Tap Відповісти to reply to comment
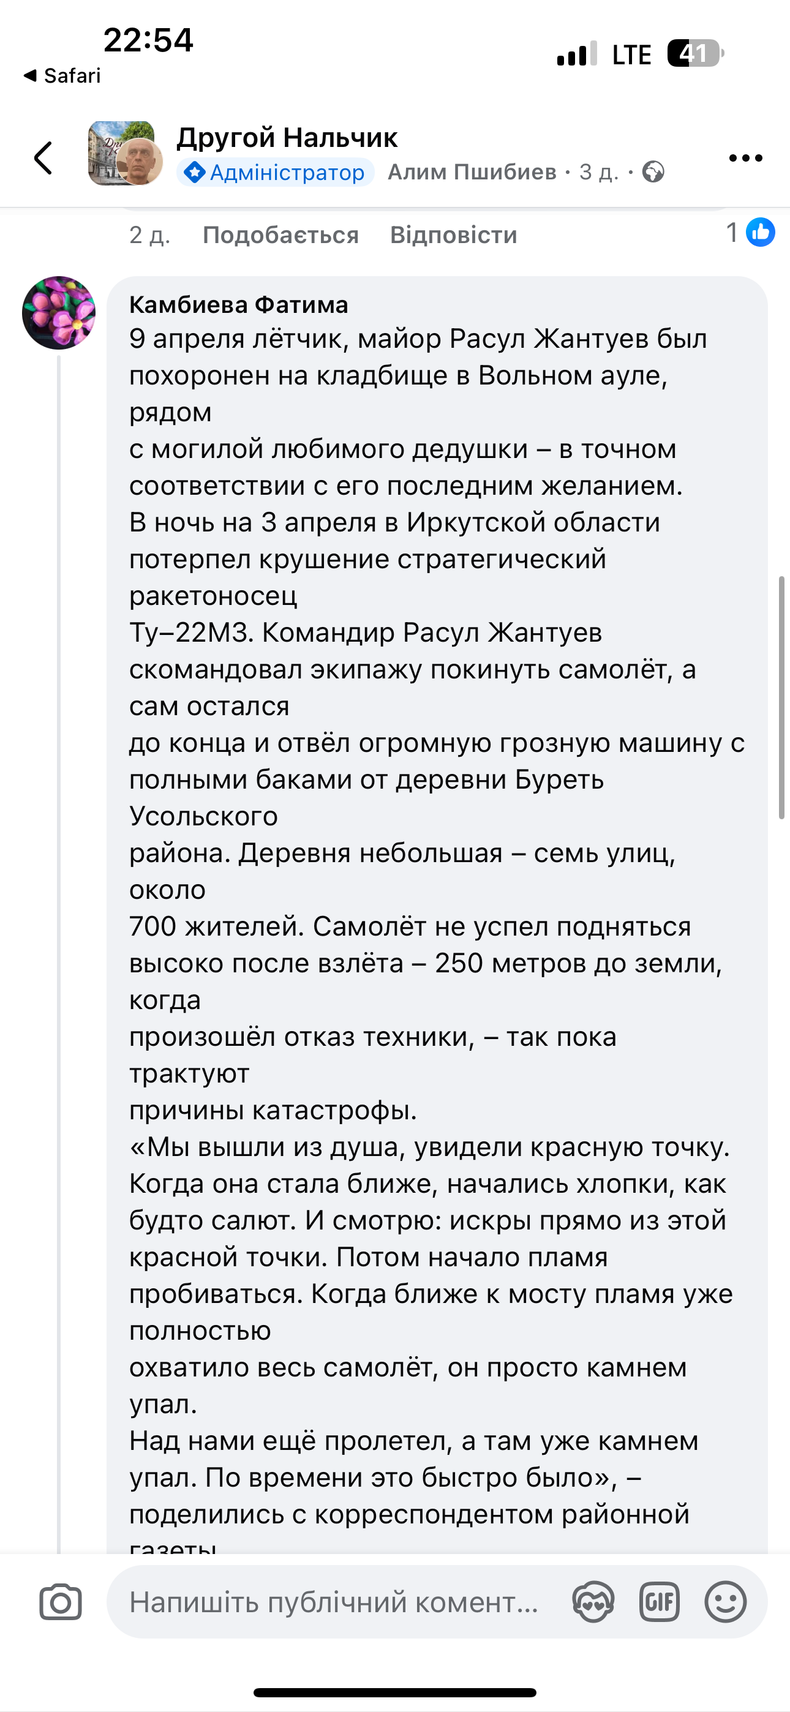Screen dimensions: 790x1712 point(454,235)
